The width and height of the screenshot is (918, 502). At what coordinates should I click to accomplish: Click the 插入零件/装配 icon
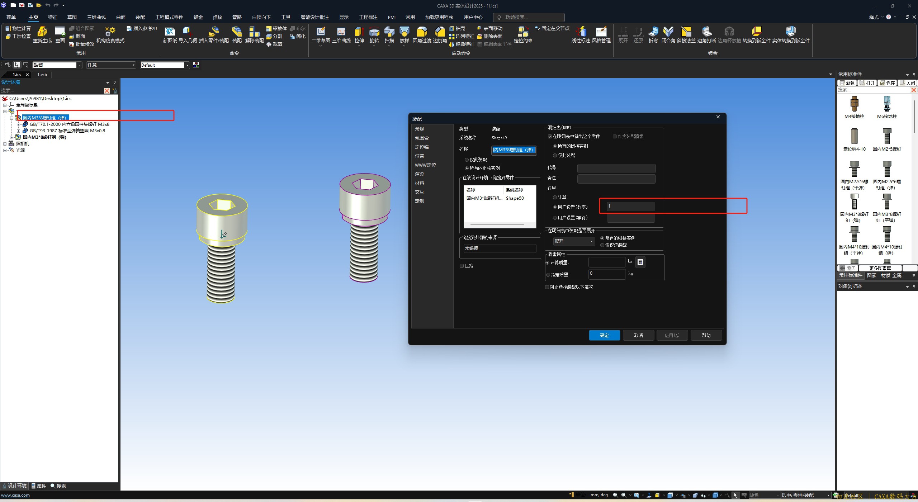coord(214,32)
